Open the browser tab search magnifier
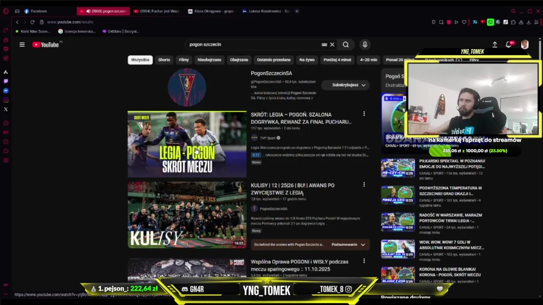The image size is (543, 305). coord(513,11)
